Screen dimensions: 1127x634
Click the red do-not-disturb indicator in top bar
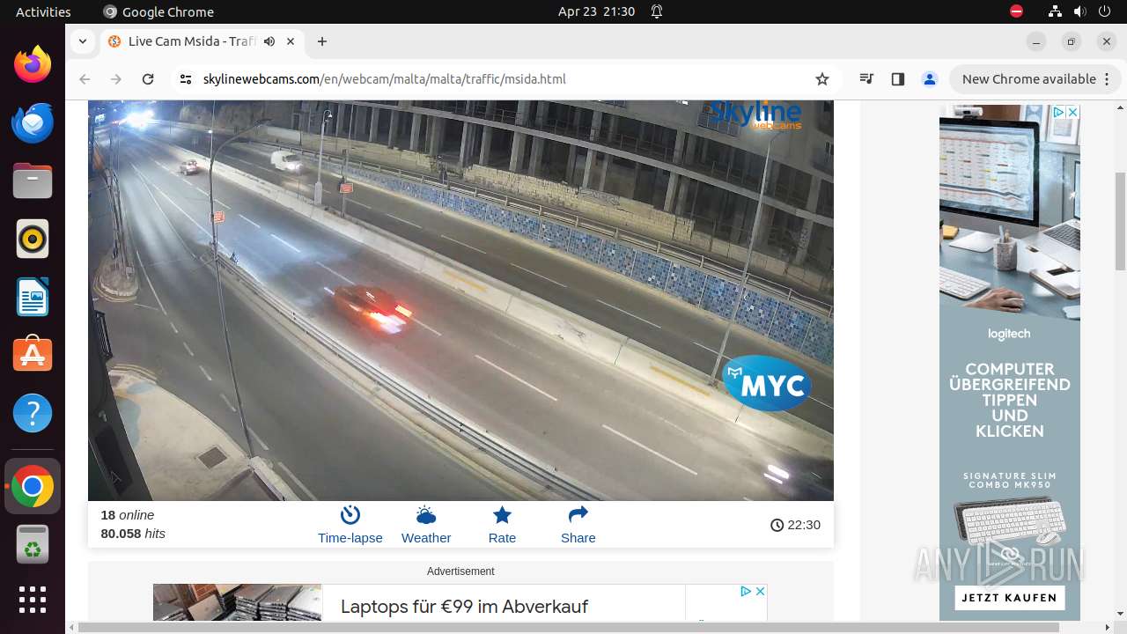[x=1016, y=11]
